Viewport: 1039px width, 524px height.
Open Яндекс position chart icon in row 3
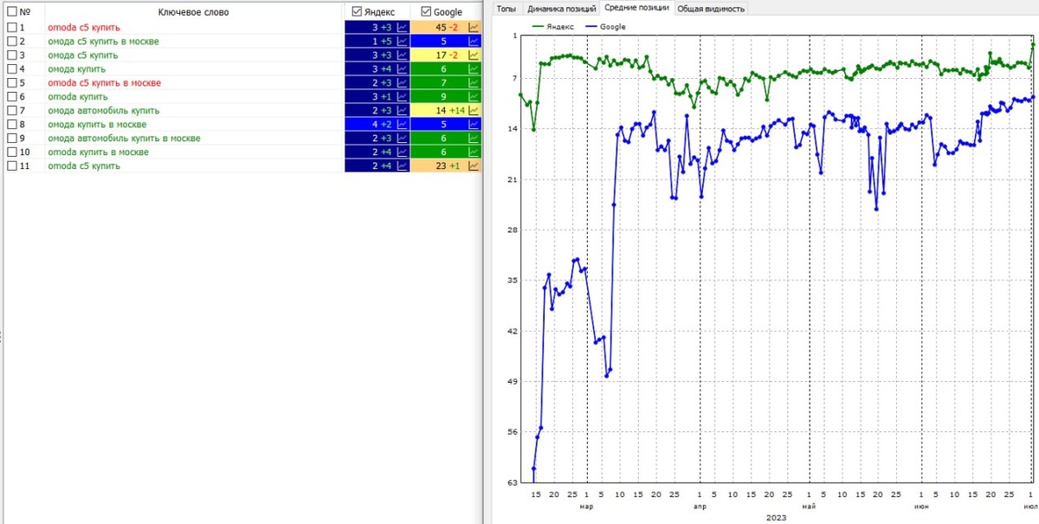click(x=402, y=55)
